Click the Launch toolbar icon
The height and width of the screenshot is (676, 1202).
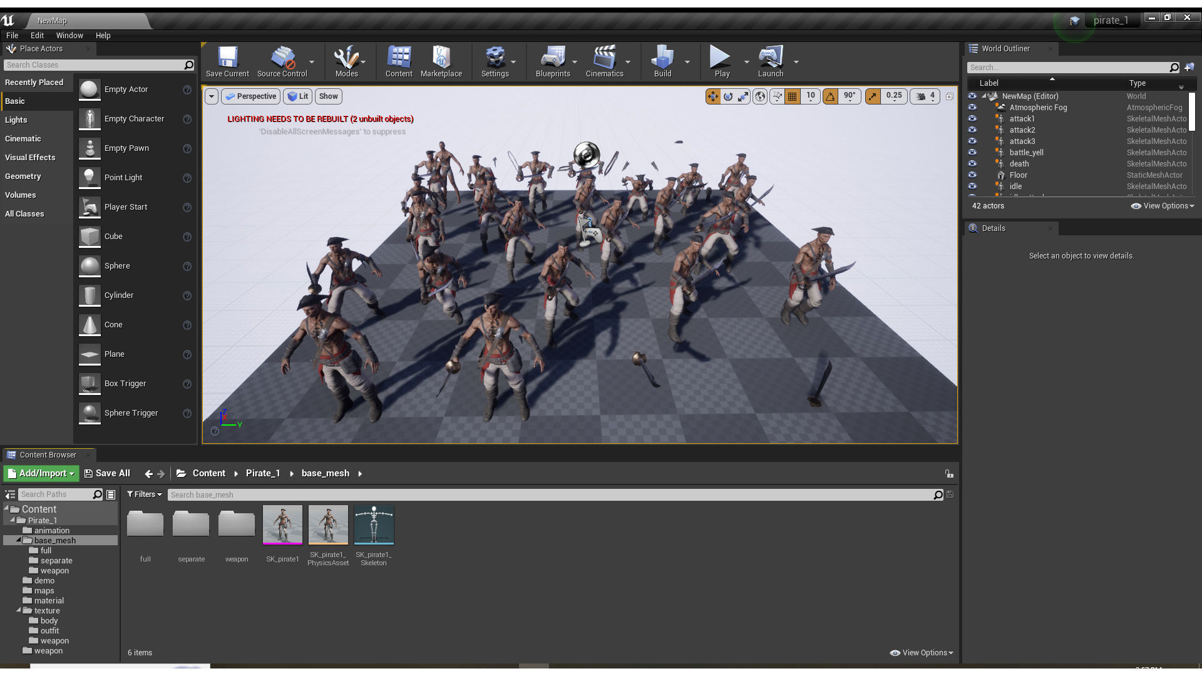tap(770, 61)
